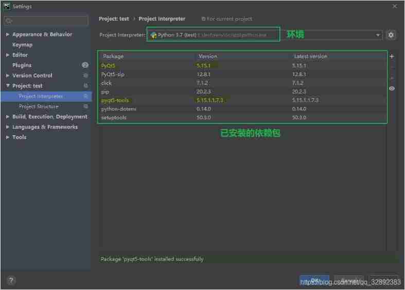Click the search magnifier in settings filter
Screen dimensions: 405x290
pyautogui.click(x=9, y=21)
